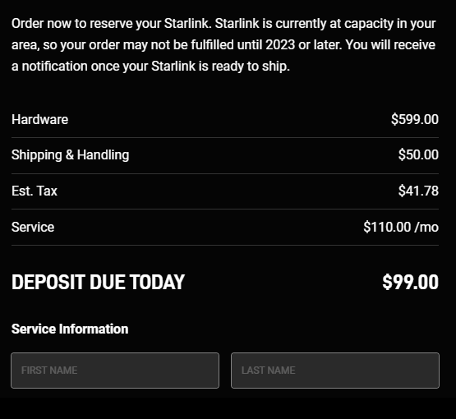Screen dimensions: 456x419
Task: Click the 'ready to ship' notification text
Action: tap(251, 67)
